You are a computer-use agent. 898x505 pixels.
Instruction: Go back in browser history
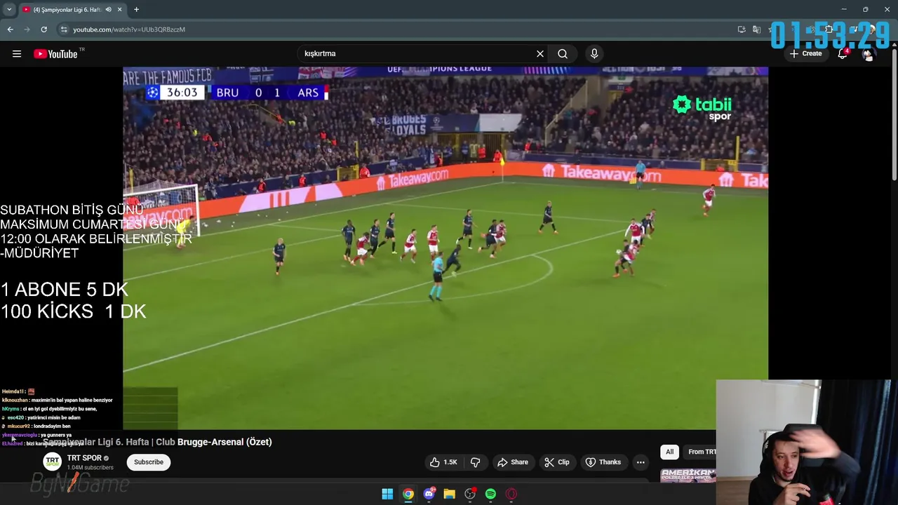click(x=10, y=29)
